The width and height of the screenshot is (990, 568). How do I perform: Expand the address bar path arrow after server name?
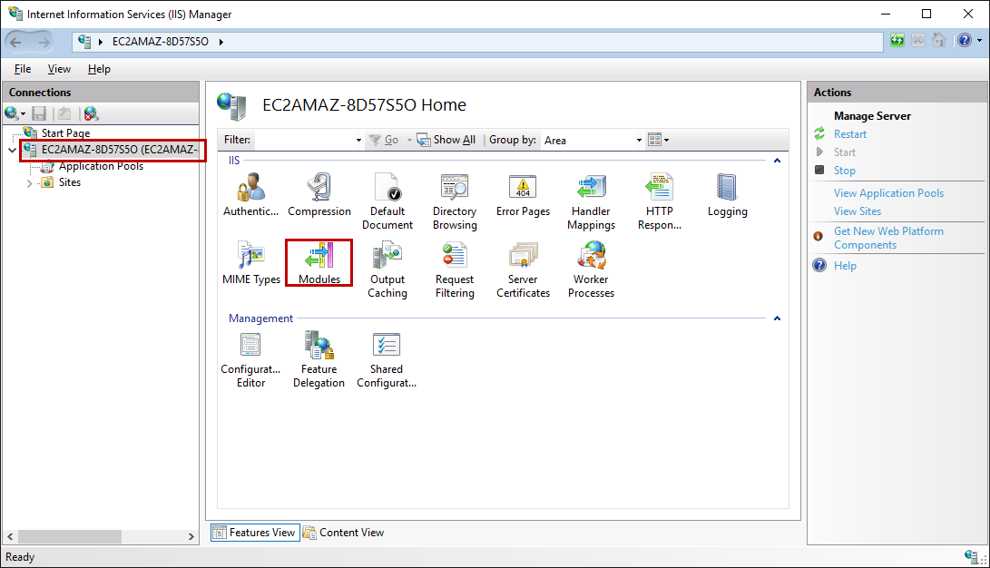coord(221,43)
